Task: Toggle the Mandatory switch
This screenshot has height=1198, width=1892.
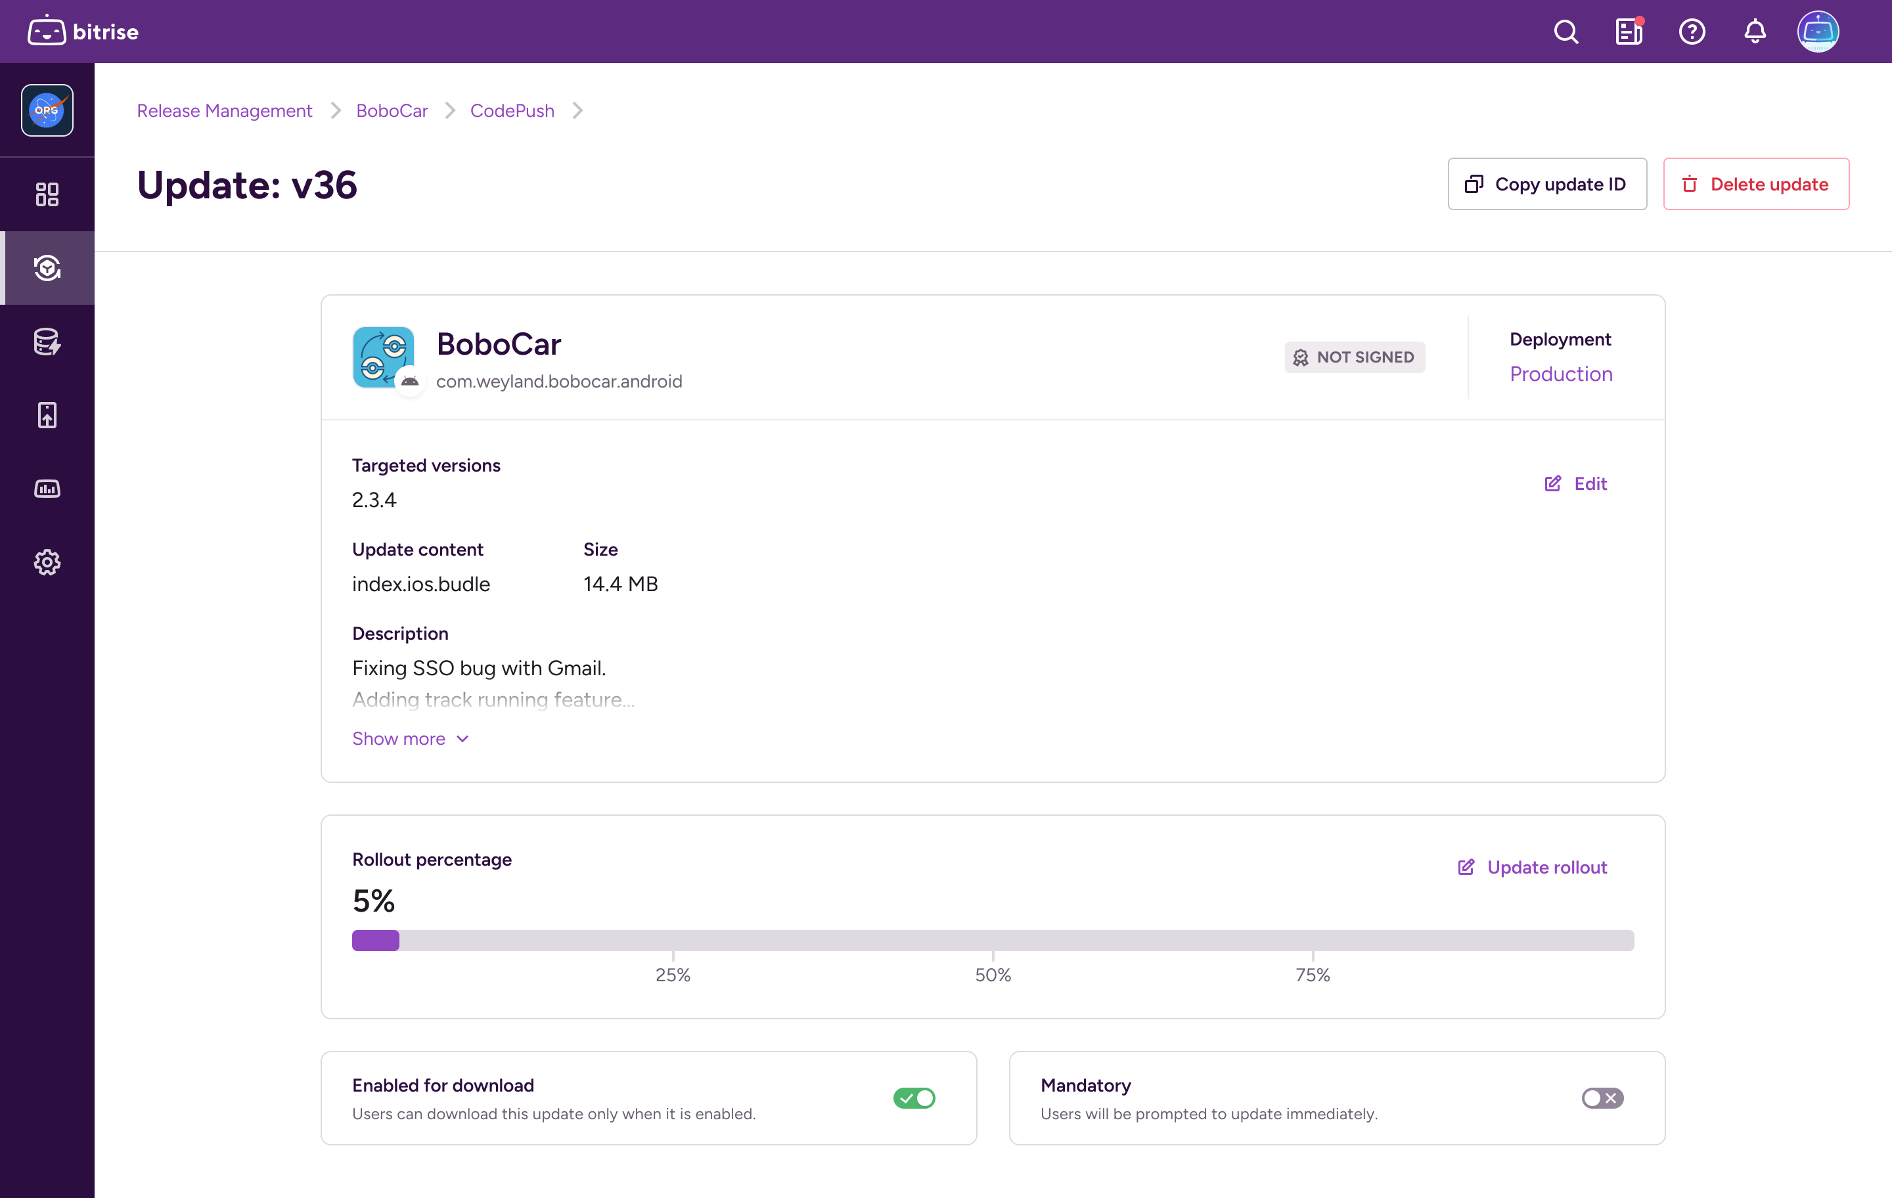Action: click(x=1602, y=1098)
